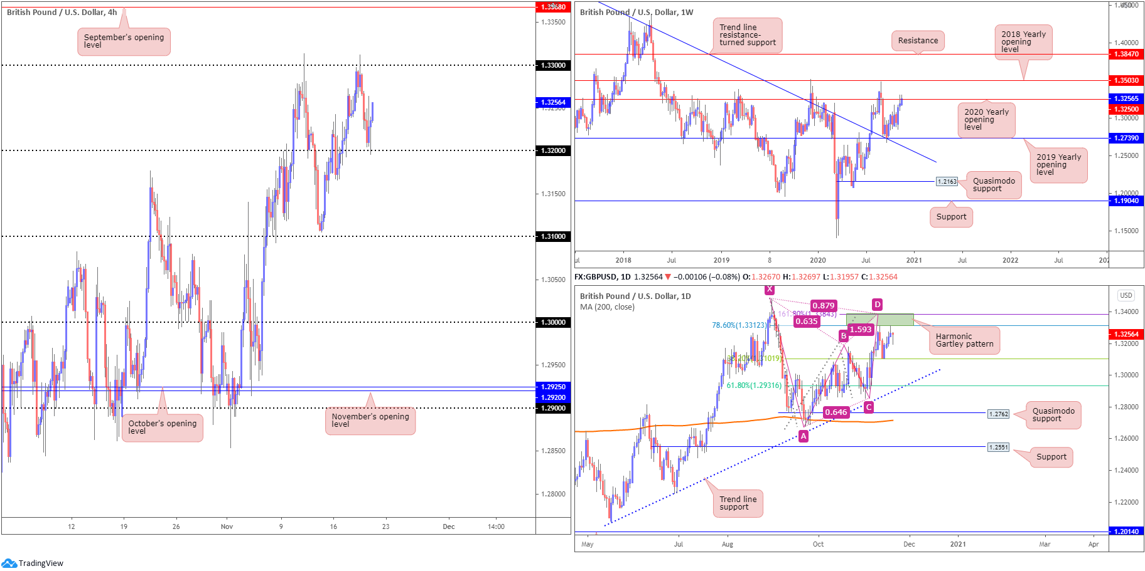
Task: Click the red 1.32564 price label on daily chart
Action: (x=1126, y=334)
